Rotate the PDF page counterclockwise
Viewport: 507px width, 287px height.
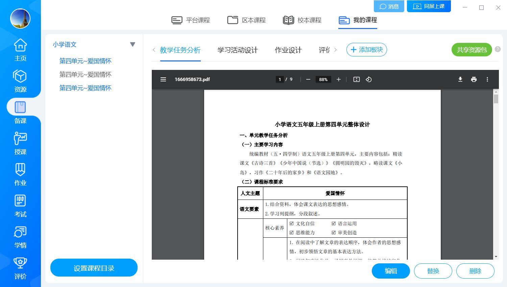click(x=369, y=79)
